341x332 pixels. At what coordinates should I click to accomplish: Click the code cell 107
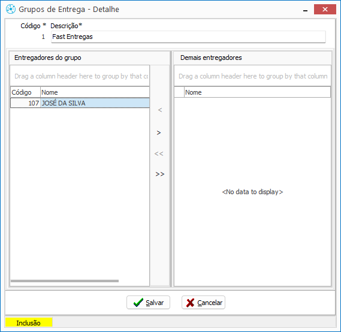click(x=25, y=103)
